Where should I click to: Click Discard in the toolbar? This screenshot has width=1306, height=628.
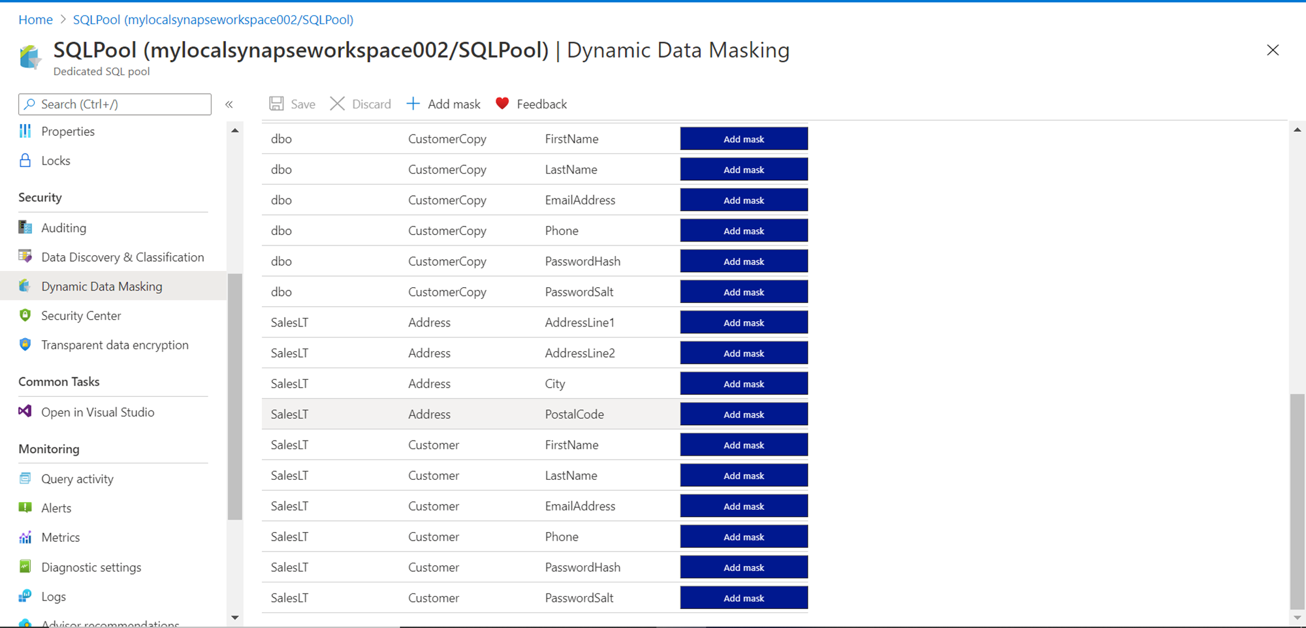(x=361, y=104)
